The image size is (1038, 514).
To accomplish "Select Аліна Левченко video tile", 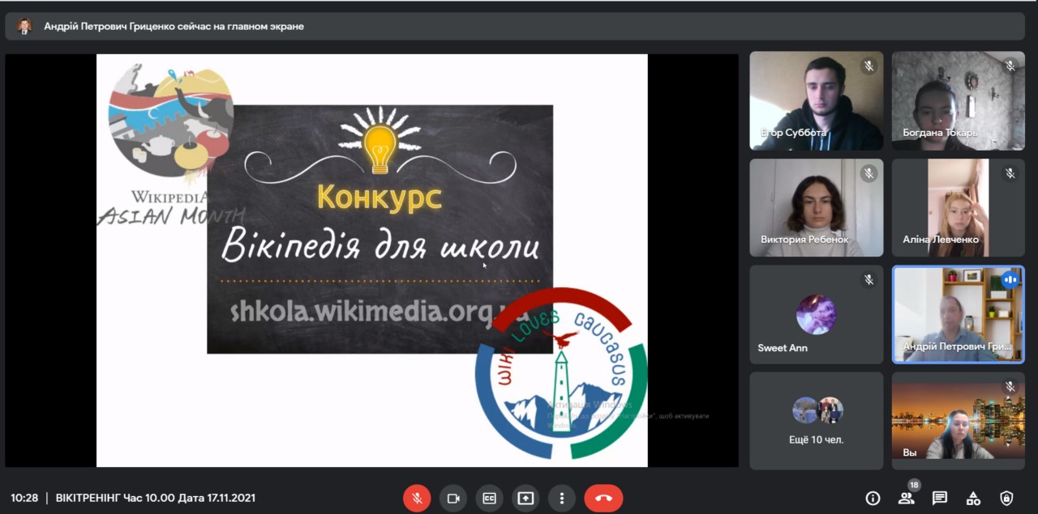I will pyautogui.click(x=959, y=208).
